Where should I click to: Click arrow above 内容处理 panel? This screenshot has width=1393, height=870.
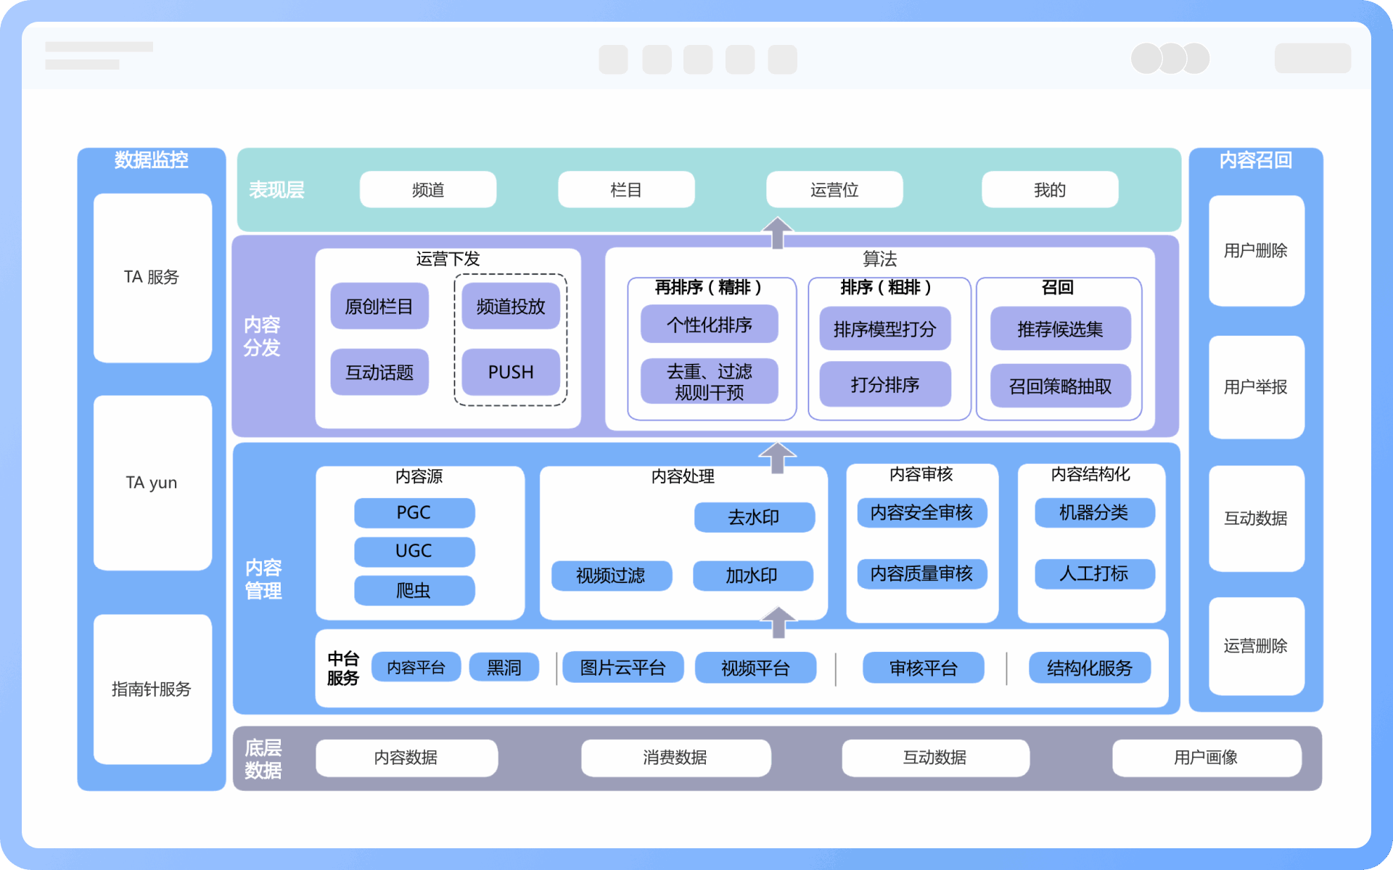click(777, 458)
